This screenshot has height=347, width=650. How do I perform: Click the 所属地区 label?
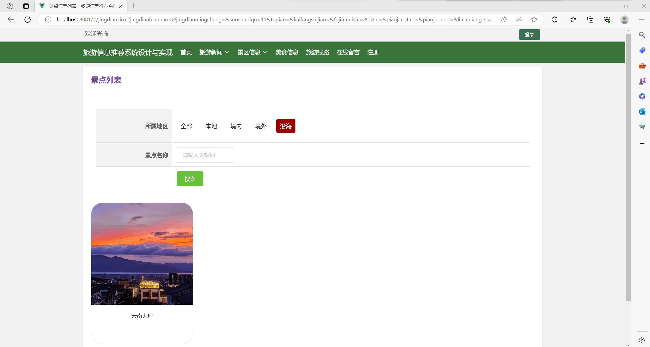[x=157, y=126]
